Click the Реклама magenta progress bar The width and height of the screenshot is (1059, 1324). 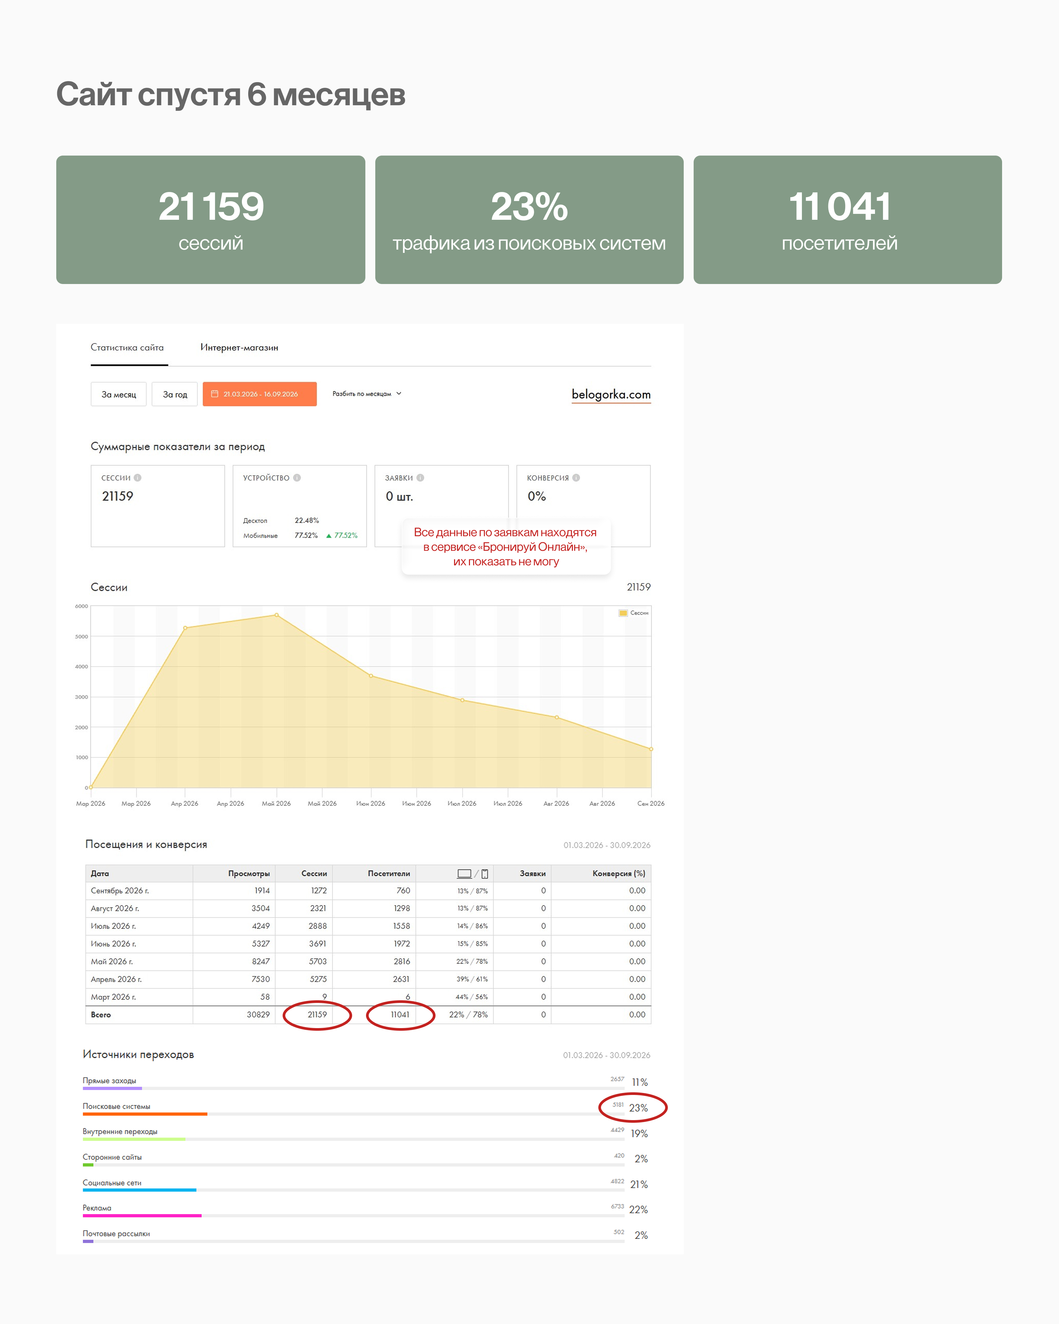pos(142,1215)
